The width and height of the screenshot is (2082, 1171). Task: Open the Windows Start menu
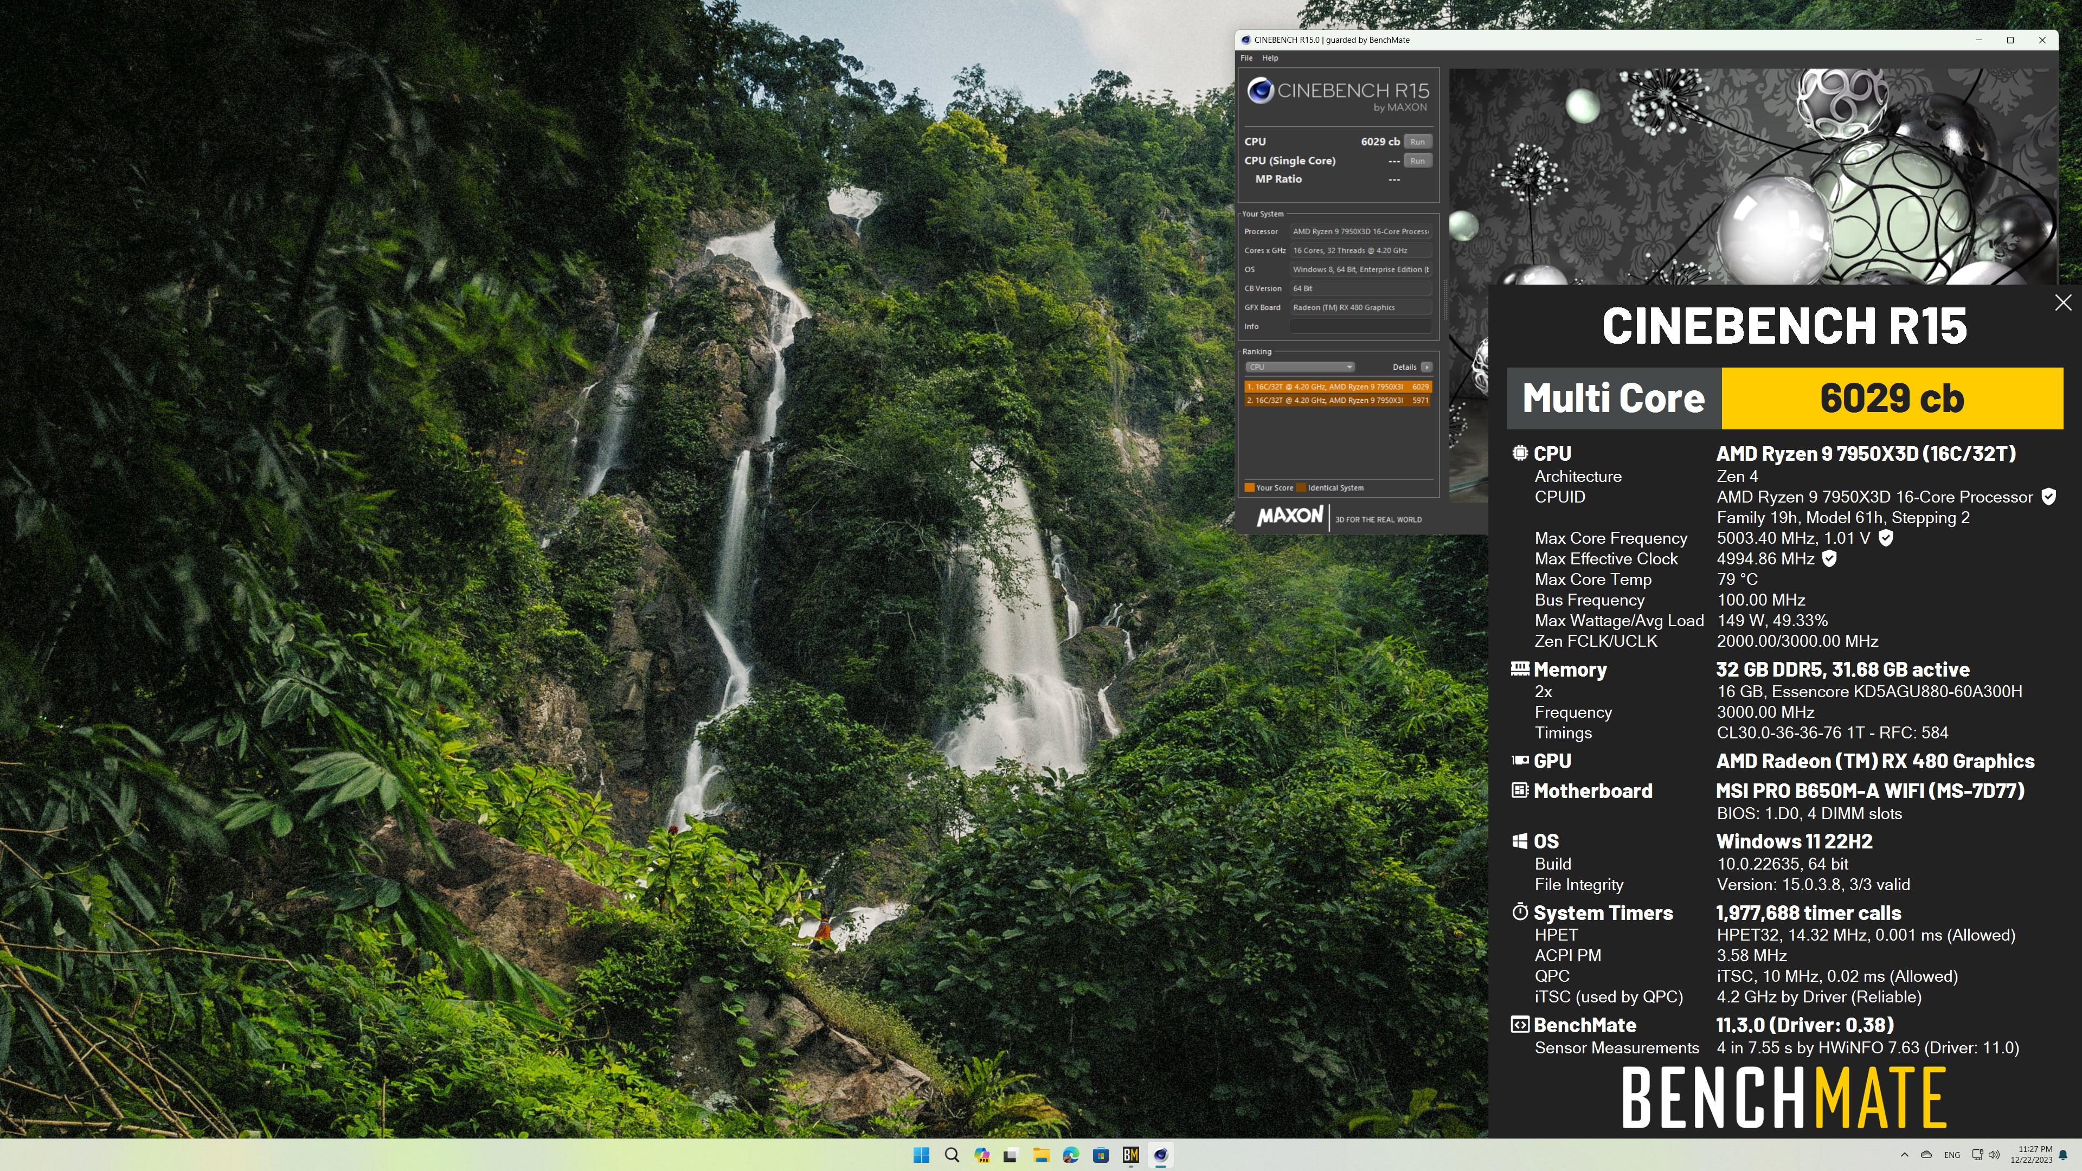(921, 1155)
